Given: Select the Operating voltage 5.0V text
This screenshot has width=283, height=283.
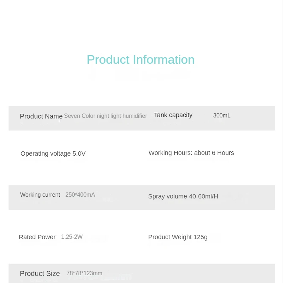Looking at the screenshot, I should coord(53,154).
